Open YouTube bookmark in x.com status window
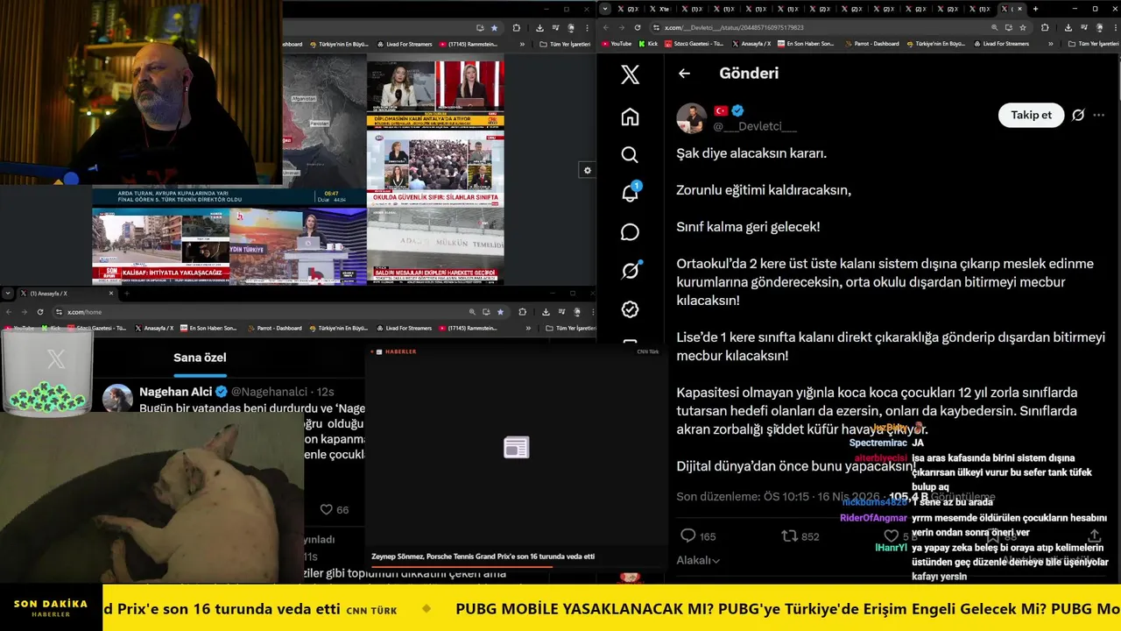The width and height of the screenshot is (1121, 631). point(617,44)
